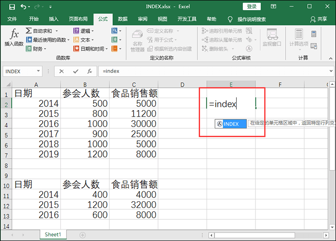The image size is (336, 241).
Task: Click the Undo arrow icon
Action: [23, 7]
